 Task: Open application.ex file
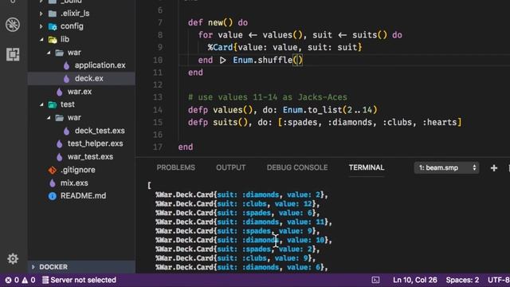(x=100, y=65)
